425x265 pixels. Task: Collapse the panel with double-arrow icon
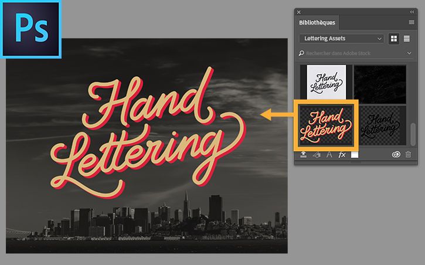click(412, 12)
